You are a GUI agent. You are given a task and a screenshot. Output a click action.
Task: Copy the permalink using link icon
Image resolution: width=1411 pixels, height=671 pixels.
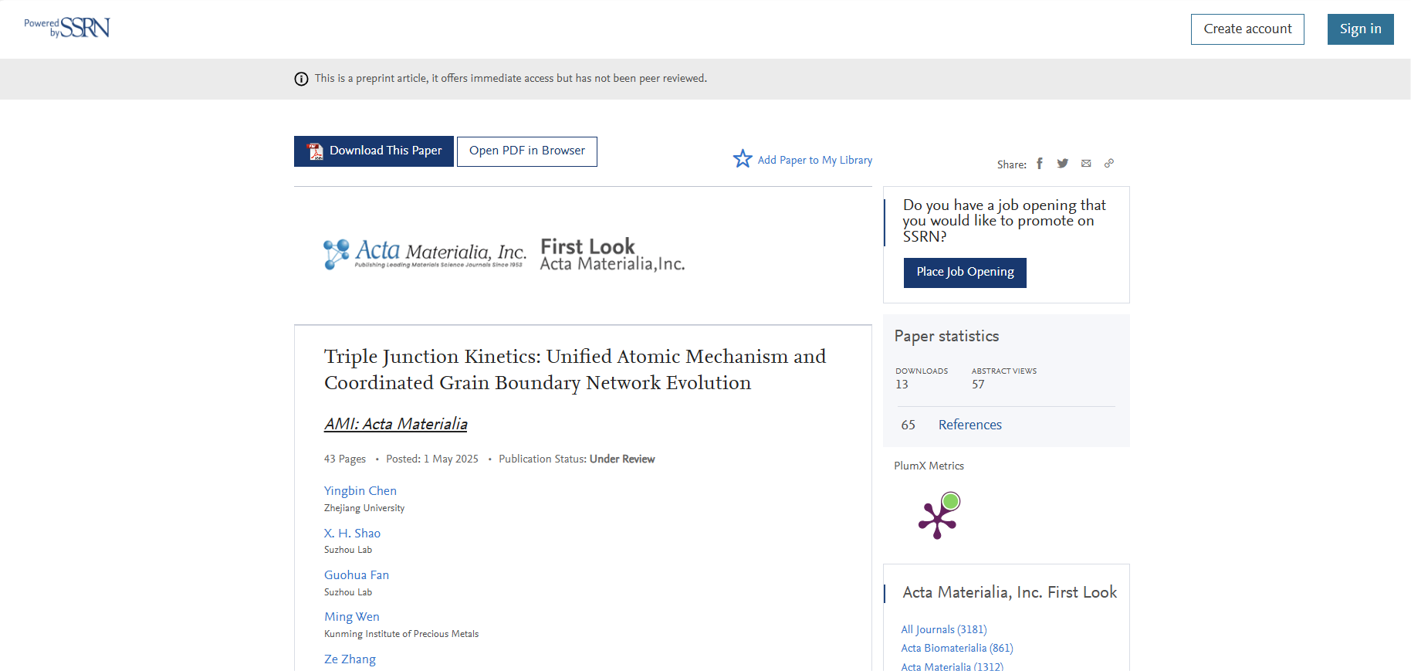click(x=1109, y=164)
